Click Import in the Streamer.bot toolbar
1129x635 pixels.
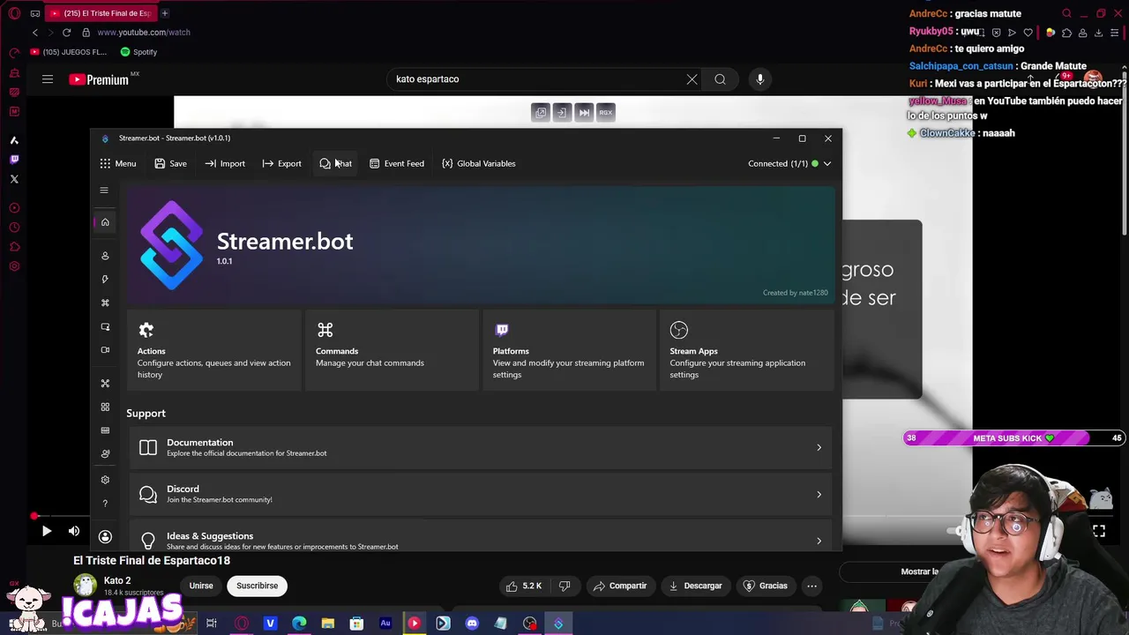pyautogui.click(x=225, y=163)
